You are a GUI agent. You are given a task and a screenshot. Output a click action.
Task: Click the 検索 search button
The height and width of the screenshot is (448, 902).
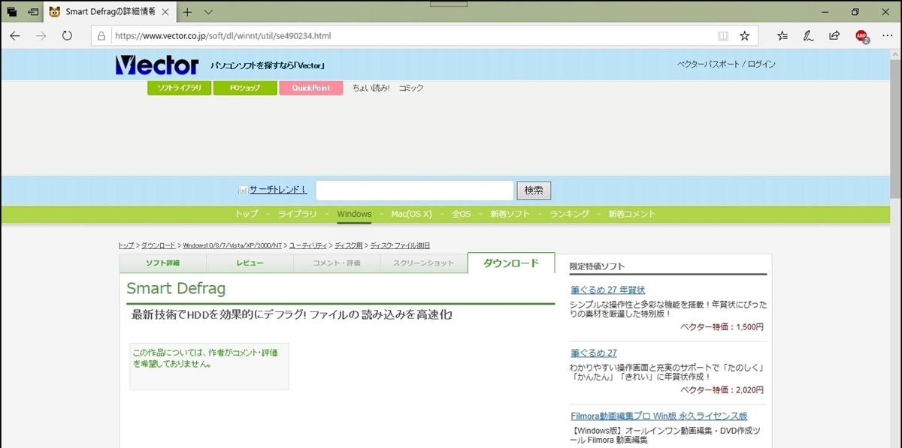[534, 191]
